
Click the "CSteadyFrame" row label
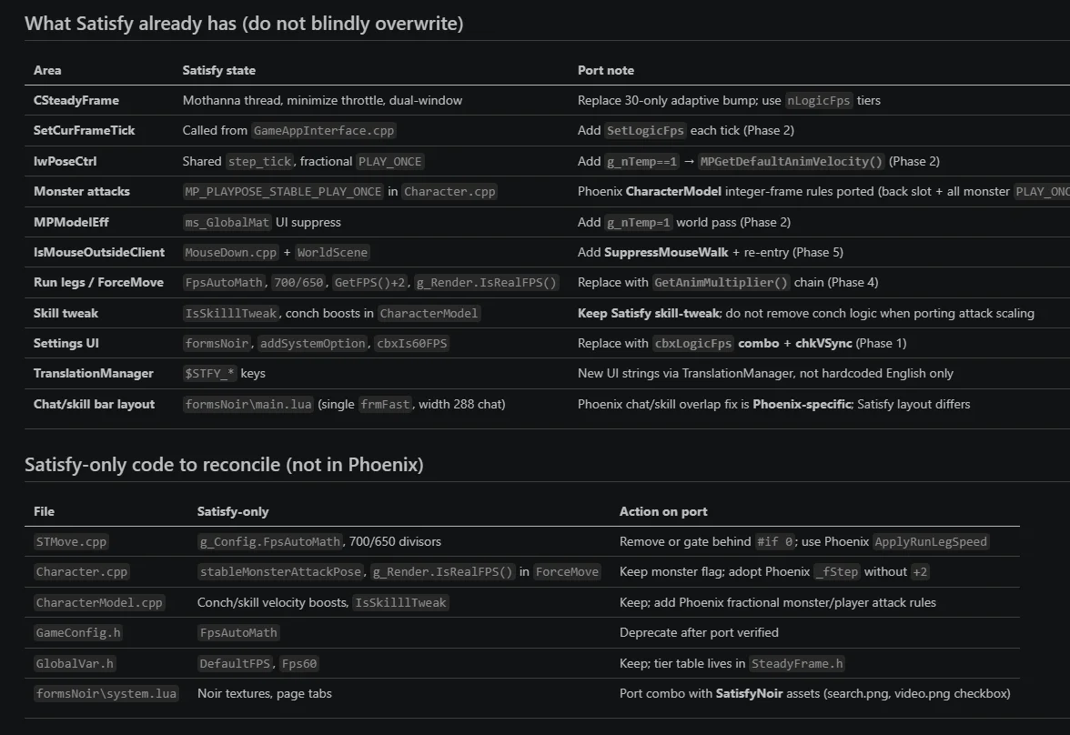[x=76, y=100]
